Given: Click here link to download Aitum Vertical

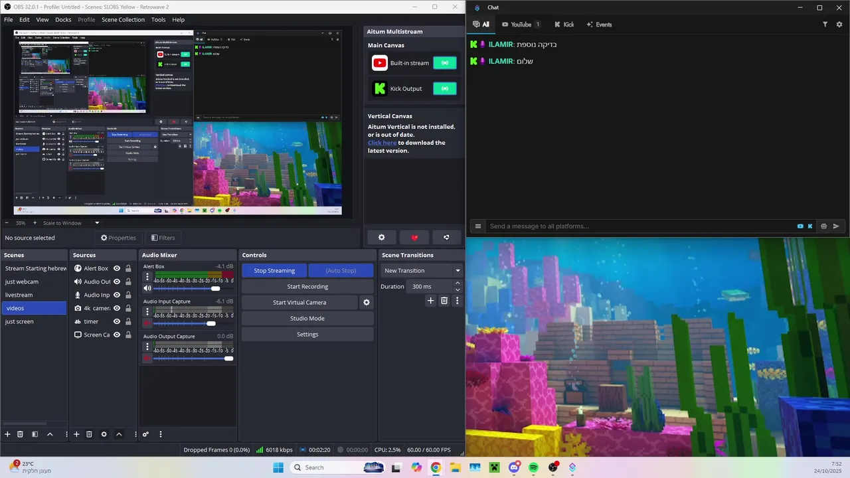Looking at the screenshot, I should coord(382,143).
